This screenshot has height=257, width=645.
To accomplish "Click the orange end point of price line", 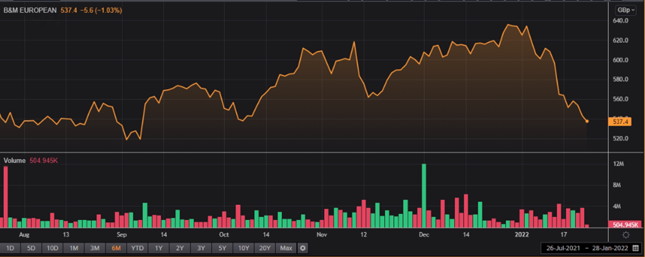I will coord(587,121).
